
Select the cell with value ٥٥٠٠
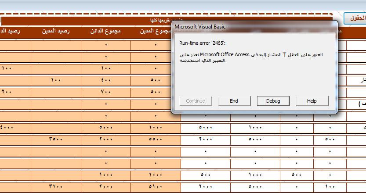point(155,139)
